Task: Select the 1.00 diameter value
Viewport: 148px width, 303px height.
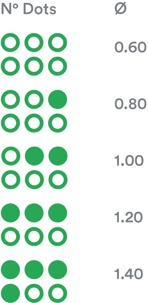Action: [x=129, y=161]
